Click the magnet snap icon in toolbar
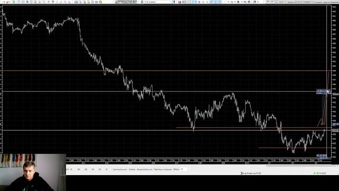339x191 pixels. tap(255, 2)
